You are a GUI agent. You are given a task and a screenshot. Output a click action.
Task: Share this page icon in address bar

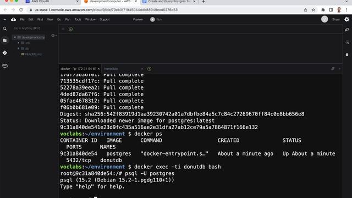coord(305,10)
